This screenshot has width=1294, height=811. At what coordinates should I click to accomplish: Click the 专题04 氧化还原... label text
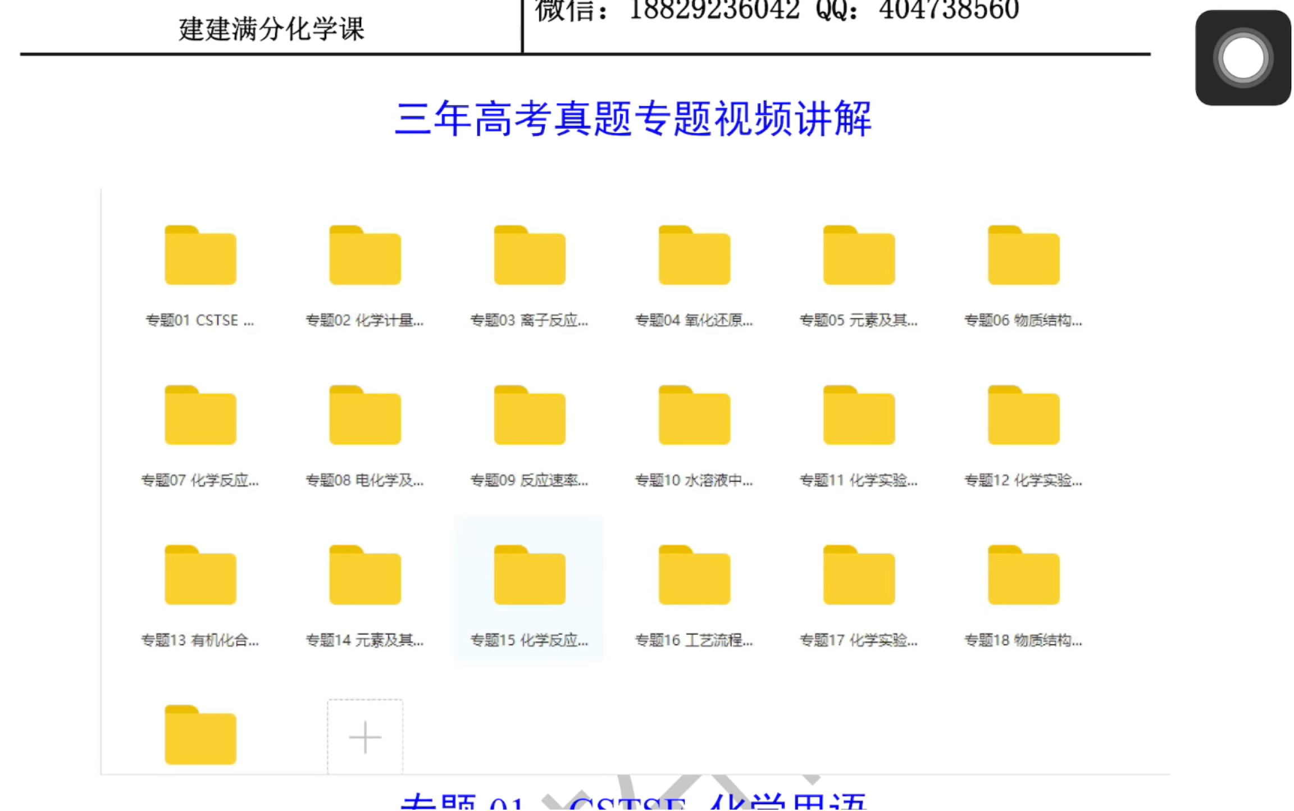coord(694,320)
